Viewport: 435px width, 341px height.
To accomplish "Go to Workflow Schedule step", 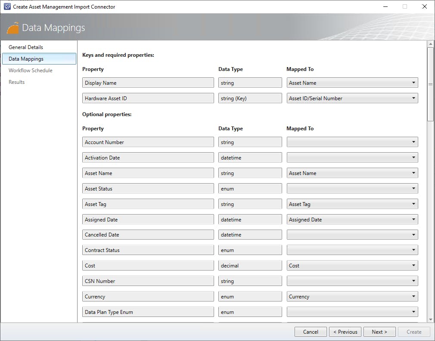I will pos(31,71).
